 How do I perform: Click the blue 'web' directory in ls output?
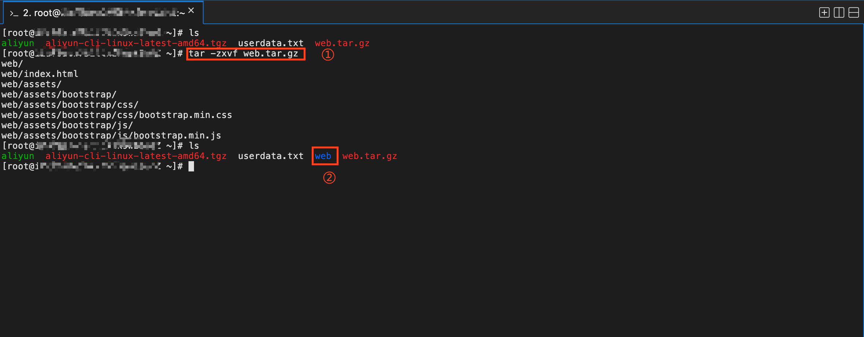tap(323, 156)
